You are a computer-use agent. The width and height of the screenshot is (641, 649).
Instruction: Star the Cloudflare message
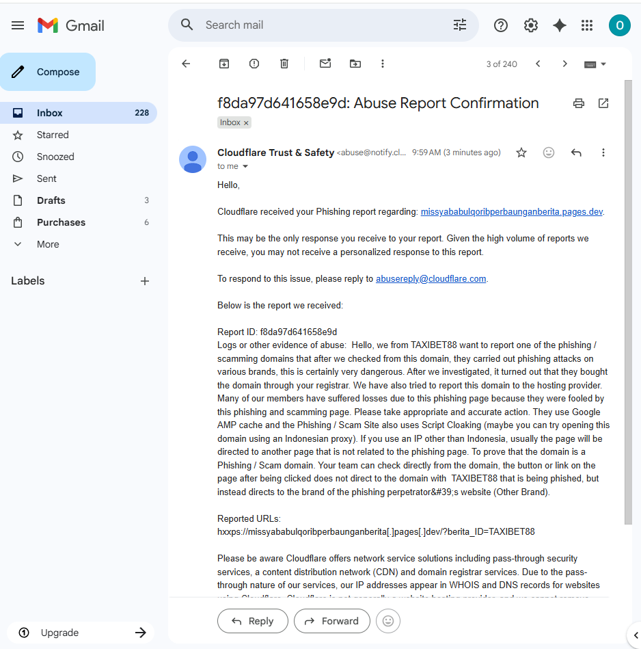coord(521,153)
